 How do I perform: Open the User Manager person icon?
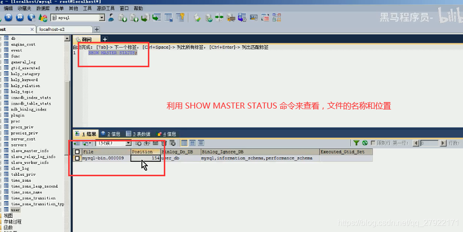pyautogui.click(x=111, y=18)
